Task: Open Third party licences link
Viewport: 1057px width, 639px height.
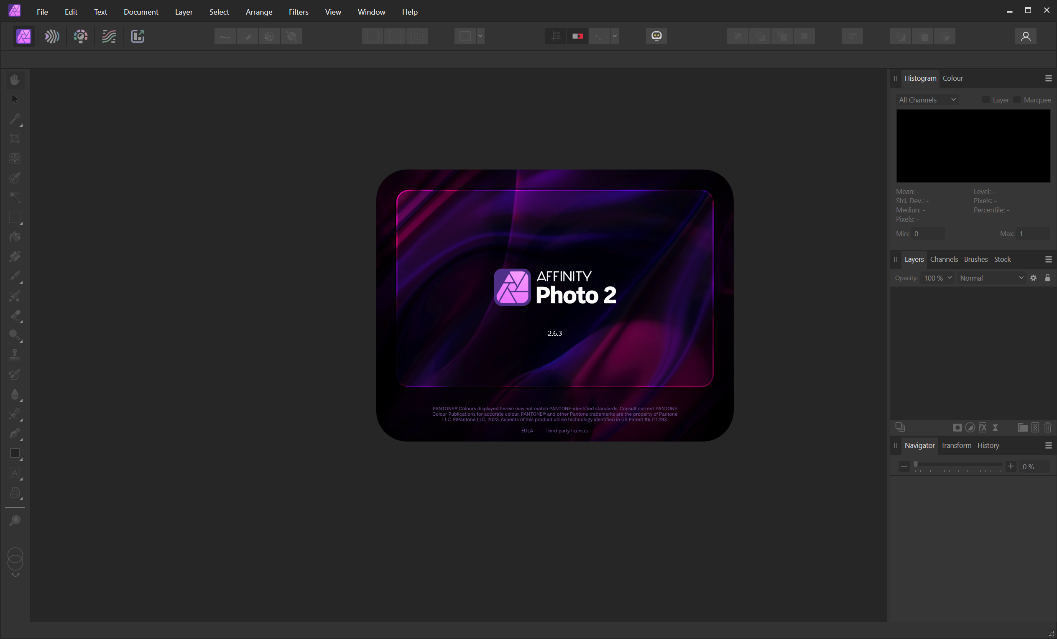Action: [567, 430]
